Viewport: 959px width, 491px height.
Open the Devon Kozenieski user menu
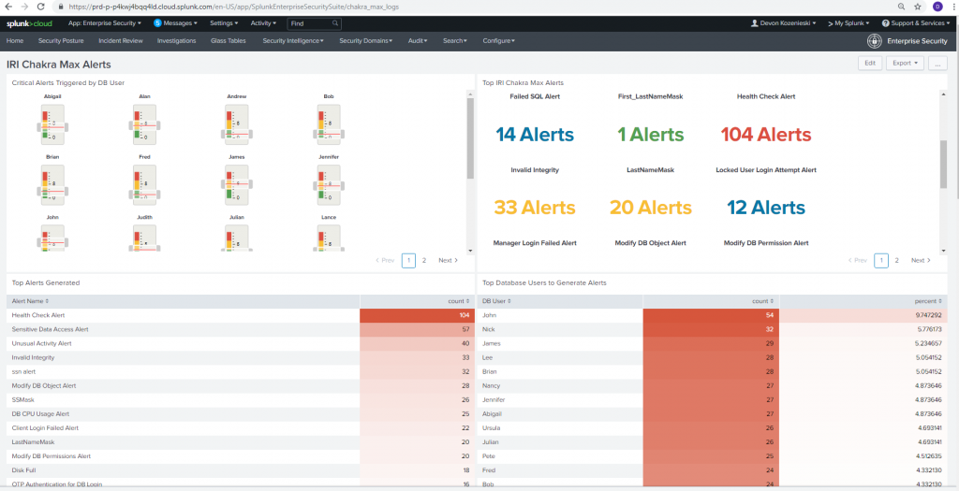[x=784, y=23]
